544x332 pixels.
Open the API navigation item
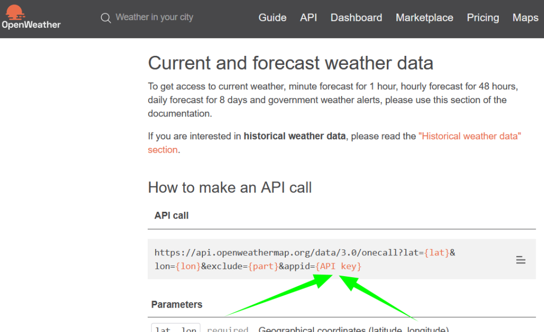tap(309, 18)
